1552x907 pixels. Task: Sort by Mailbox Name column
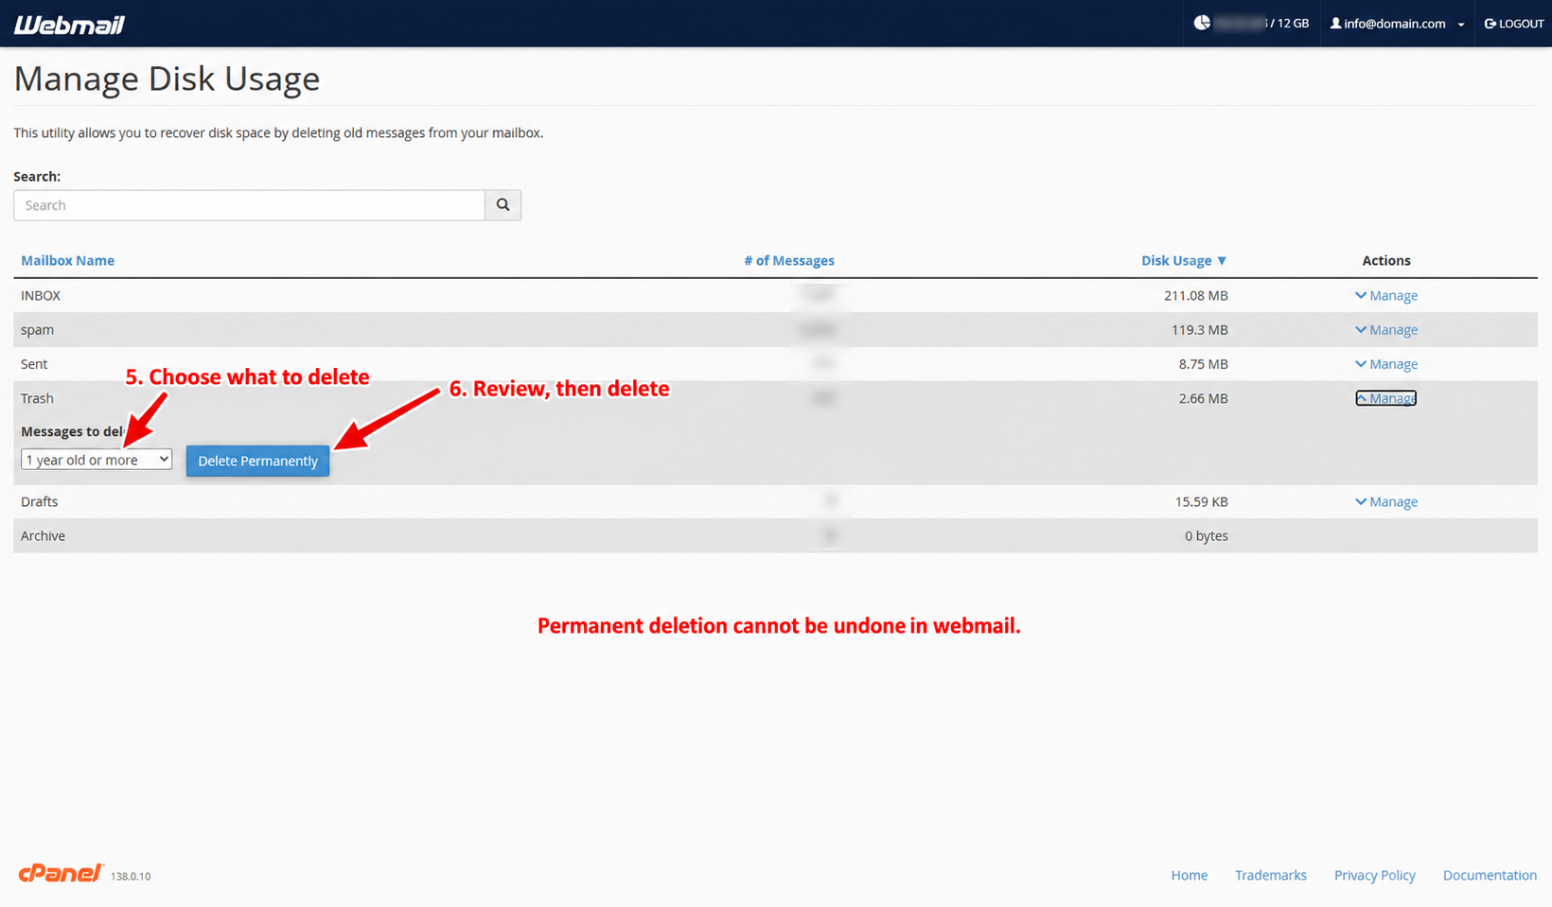coord(67,260)
